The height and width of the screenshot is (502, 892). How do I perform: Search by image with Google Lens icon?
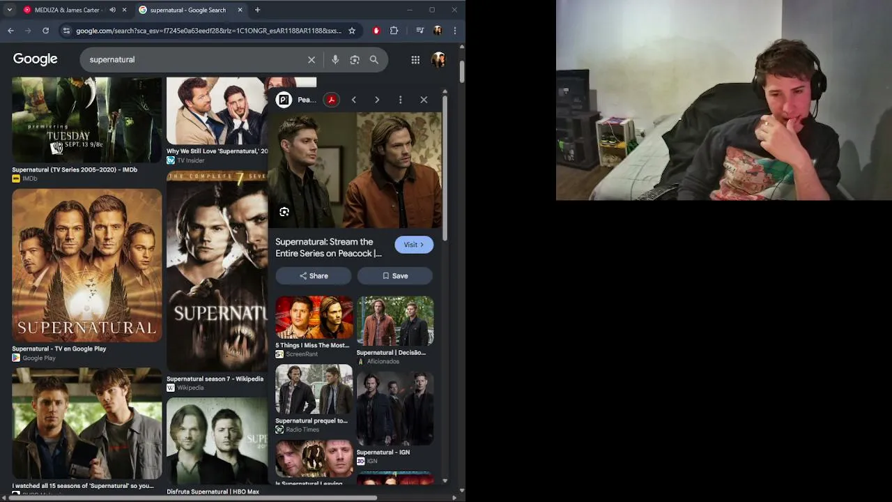click(355, 60)
